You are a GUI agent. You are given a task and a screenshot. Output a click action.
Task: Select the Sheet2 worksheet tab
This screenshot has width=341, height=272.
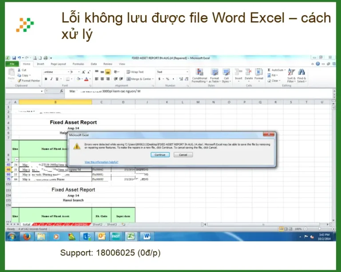(97, 225)
